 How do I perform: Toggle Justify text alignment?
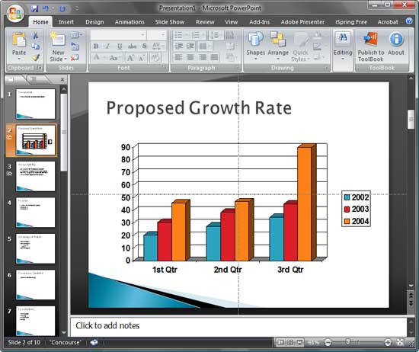pyautogui.click(x=214, y=57)
